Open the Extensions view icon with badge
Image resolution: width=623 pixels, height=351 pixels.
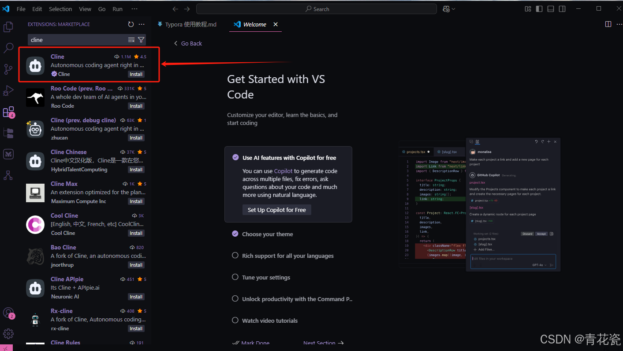click(x=8, y=112)
